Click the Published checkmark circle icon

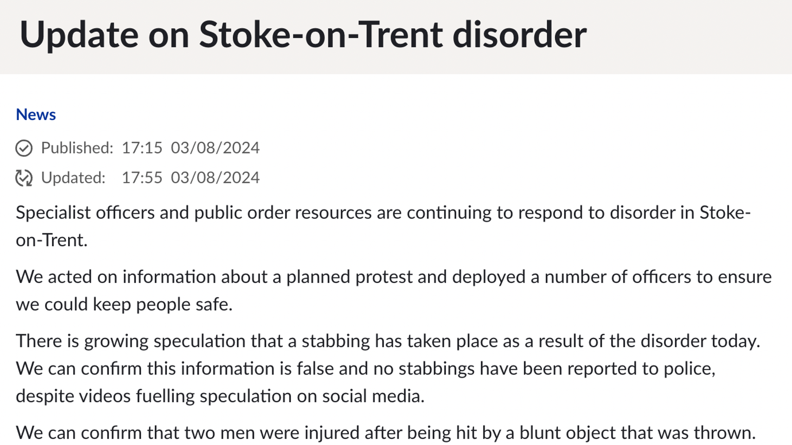click(24, 148)
